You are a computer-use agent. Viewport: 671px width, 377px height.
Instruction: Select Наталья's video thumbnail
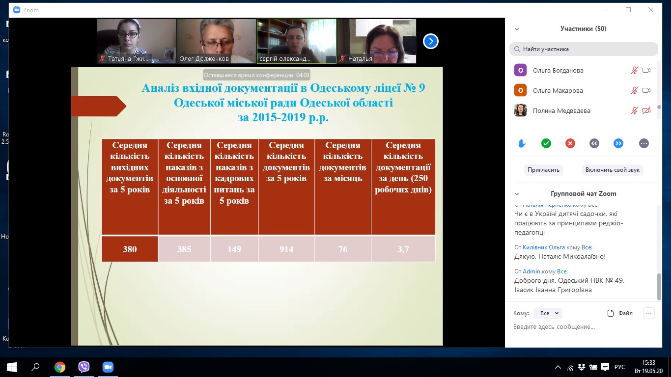click(x=377, y=41)
